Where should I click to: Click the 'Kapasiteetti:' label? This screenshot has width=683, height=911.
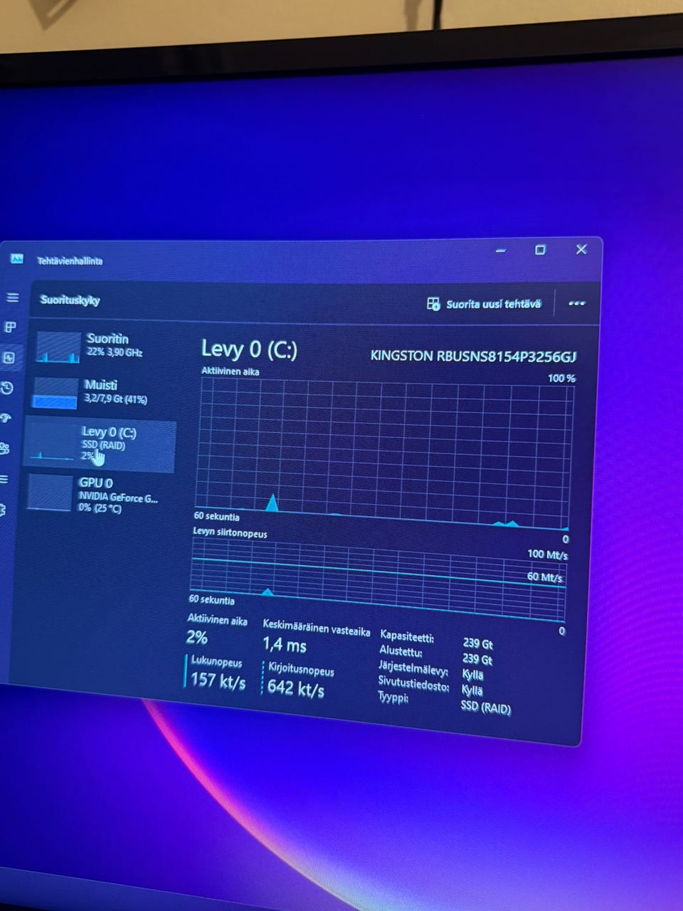[x=407, y=636]
